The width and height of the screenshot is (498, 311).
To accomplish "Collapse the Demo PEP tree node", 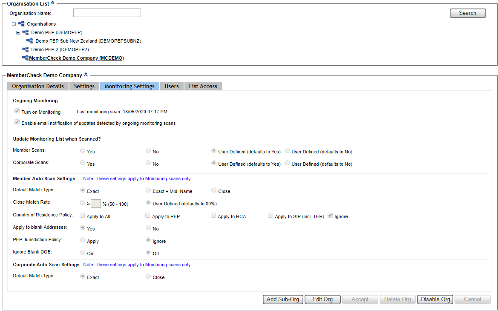I will pos(18,32).
